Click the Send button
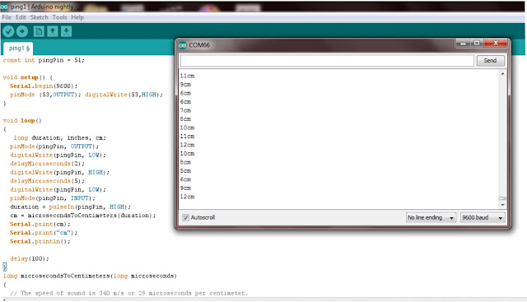Screen dimensions: 527x302 (x=490, y=60)
